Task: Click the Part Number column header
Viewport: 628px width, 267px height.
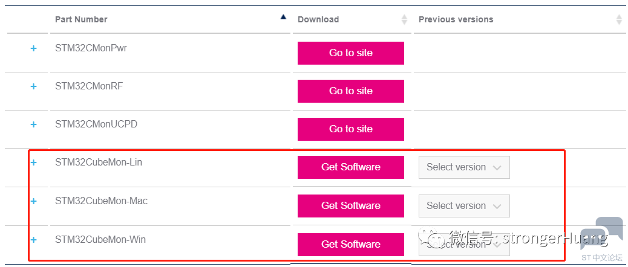Action: tap(81, 19)
